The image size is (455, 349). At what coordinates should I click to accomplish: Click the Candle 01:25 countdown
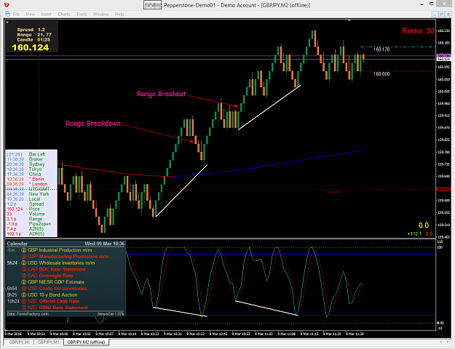(33, 40)
